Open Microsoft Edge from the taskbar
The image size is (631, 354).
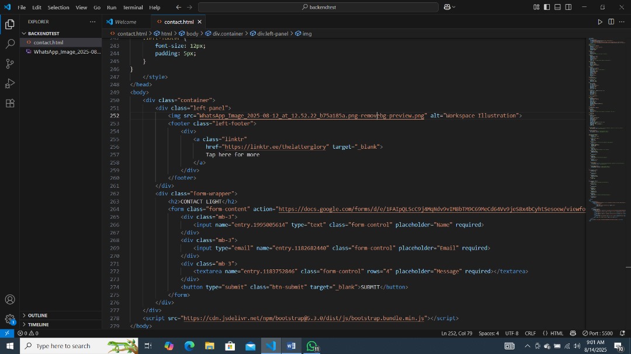pos(189,346)
